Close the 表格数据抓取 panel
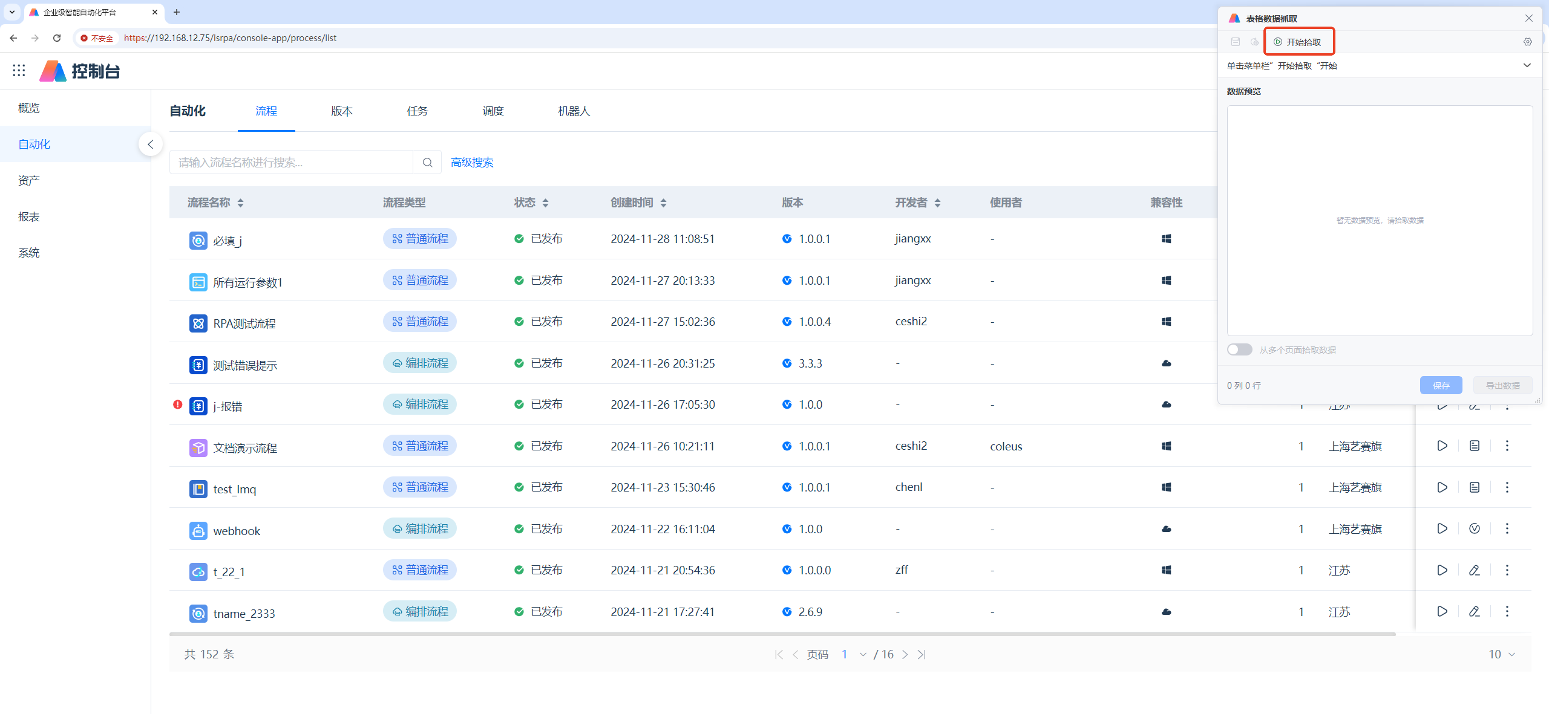 pos(1529,18)
